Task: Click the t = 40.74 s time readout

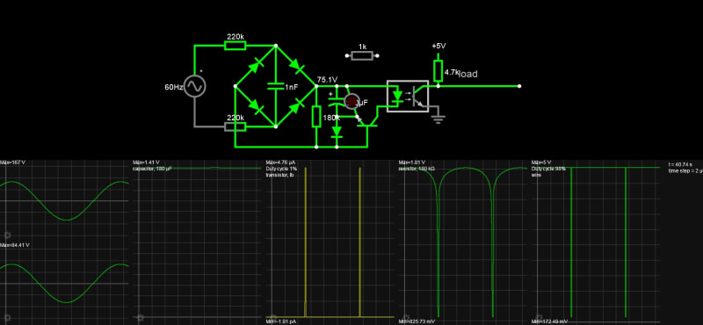Action: (680, 165)
